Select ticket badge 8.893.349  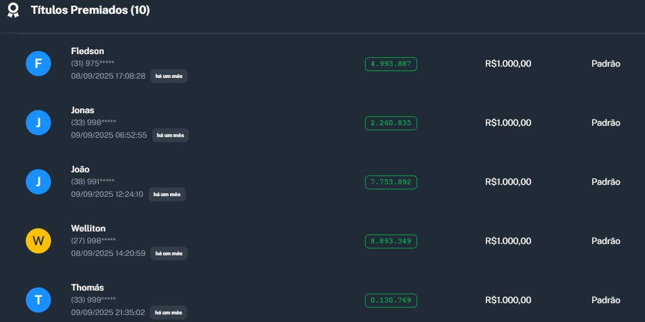[391, 241]
